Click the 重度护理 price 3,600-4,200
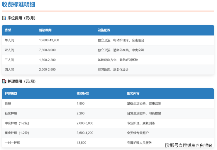This screenshot has width=217, height=150. coord(85,133)
